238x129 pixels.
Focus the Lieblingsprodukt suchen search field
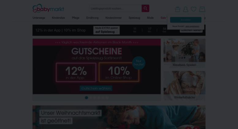point(115,8)
